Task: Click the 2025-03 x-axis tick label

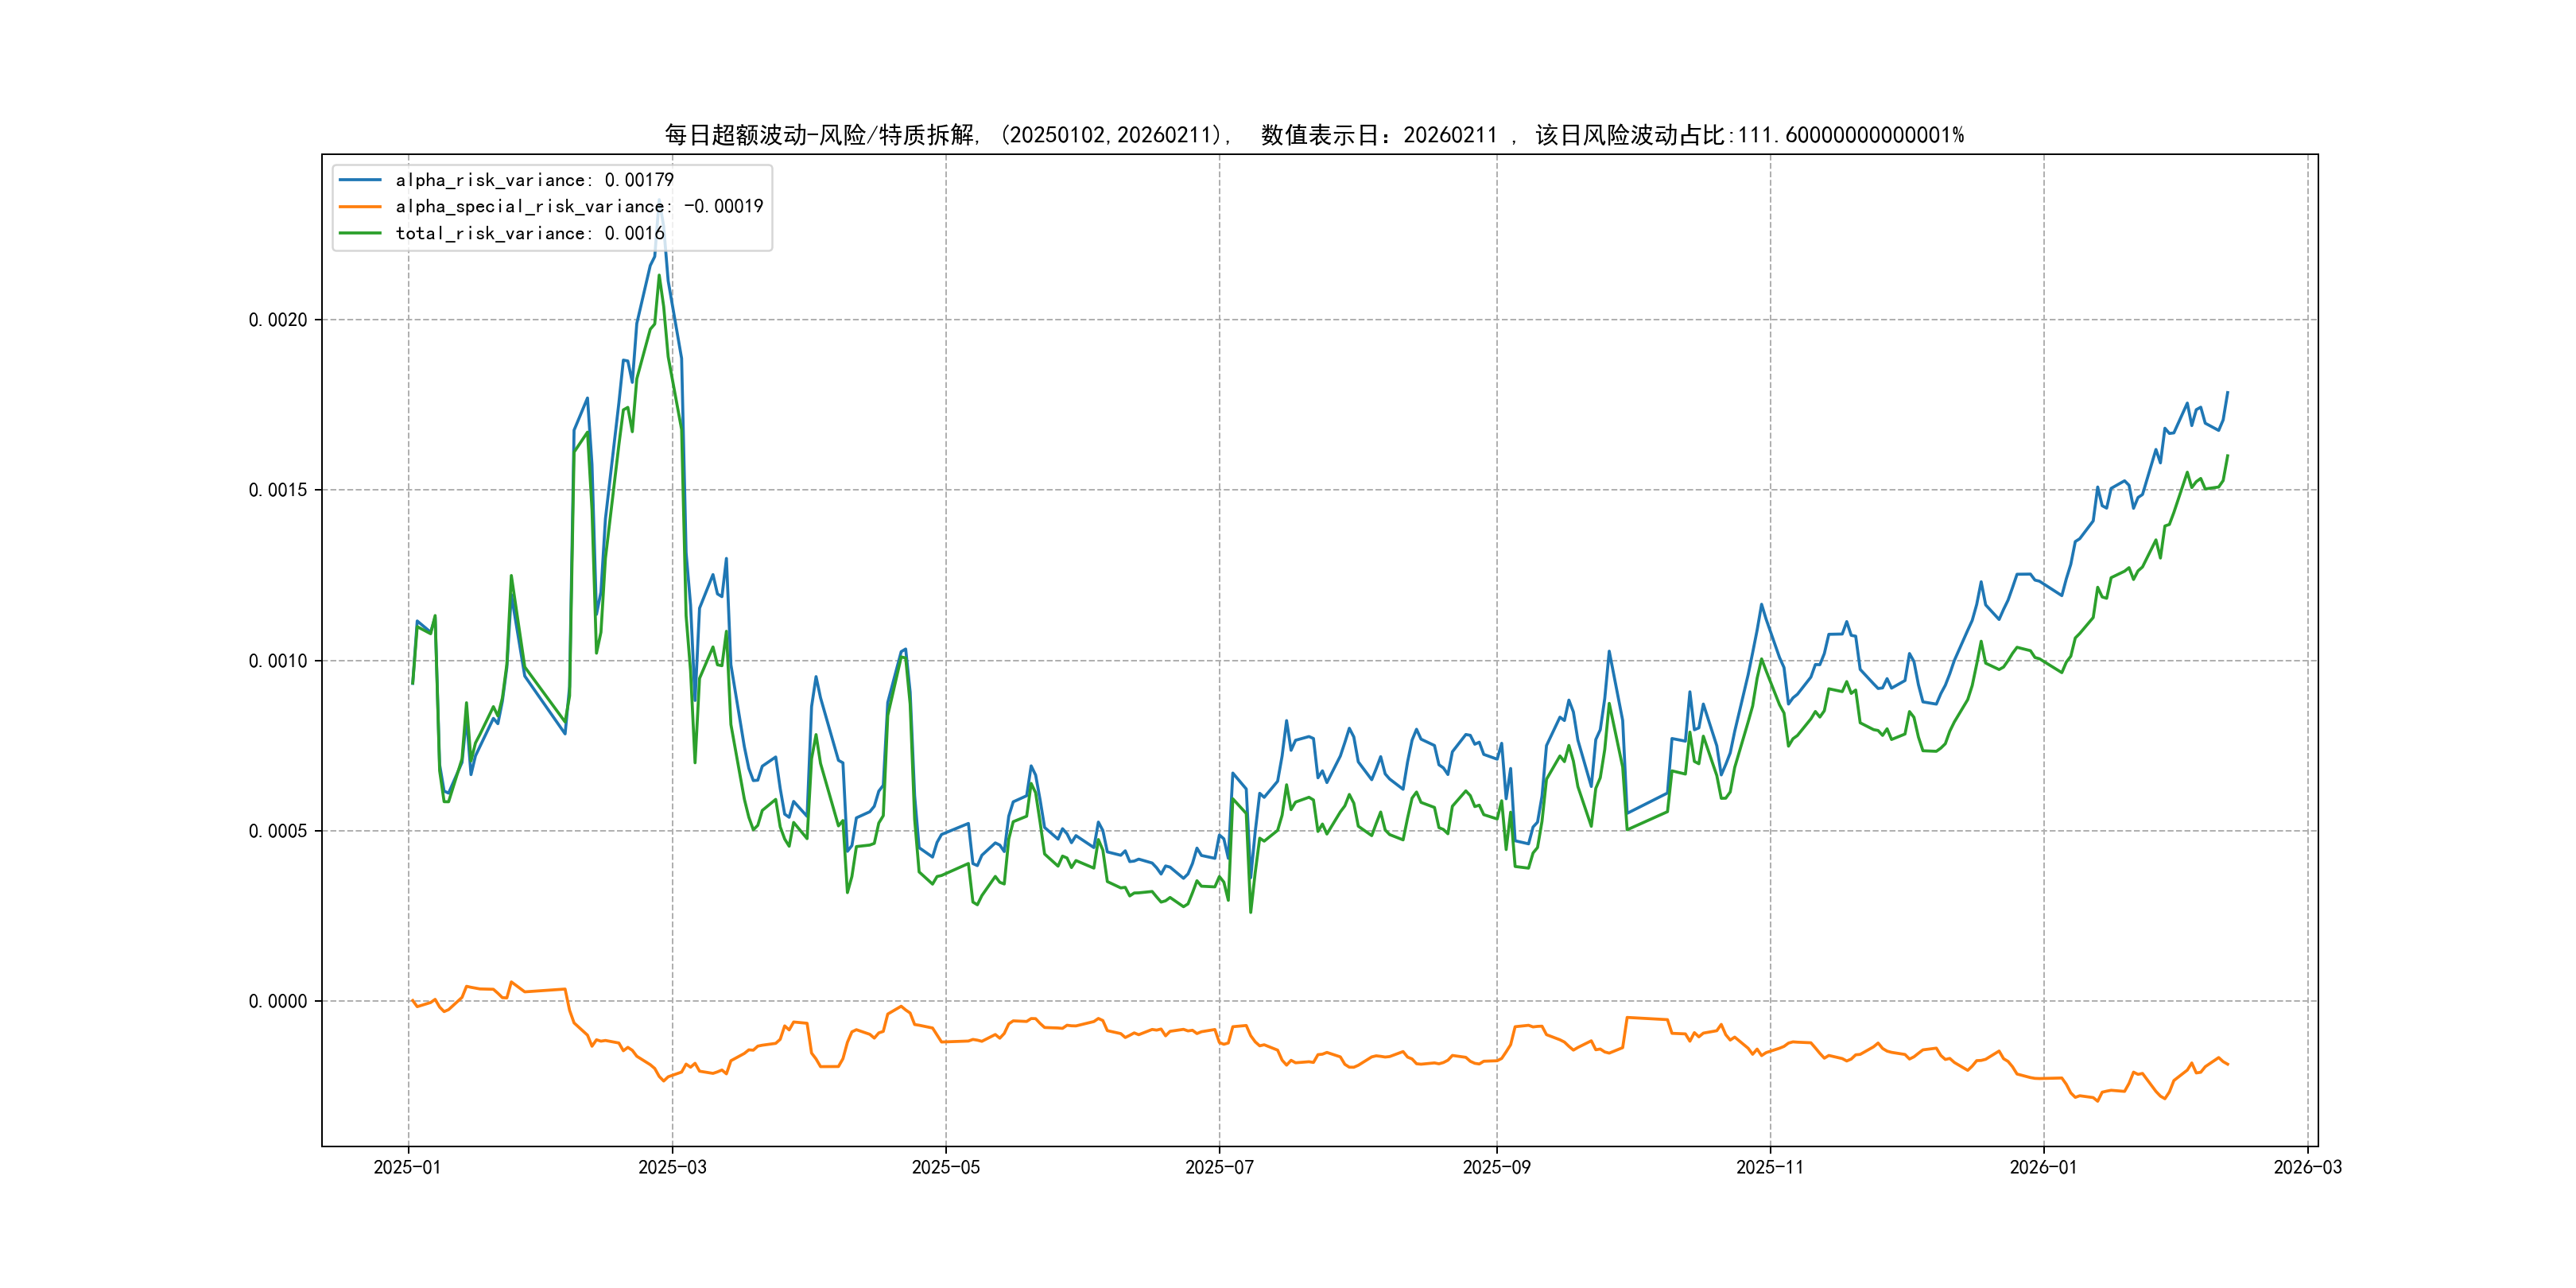Action: (672, 1167)
